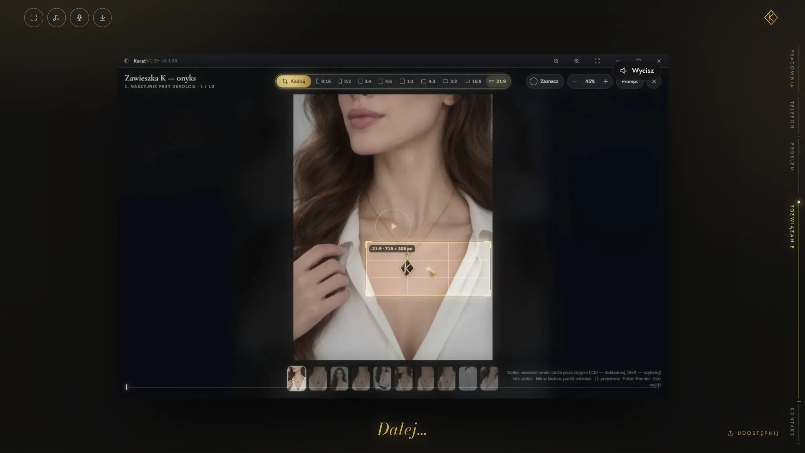
Task: Toggle the music note icon
Action: tap(56, 18)
